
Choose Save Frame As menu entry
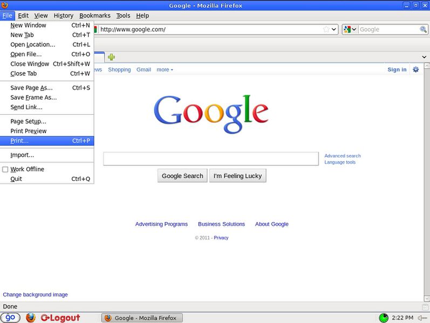[47, 97]
